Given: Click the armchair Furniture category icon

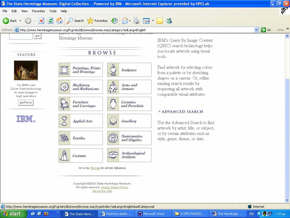Looking at the screenshot, I should click(64, 104).
